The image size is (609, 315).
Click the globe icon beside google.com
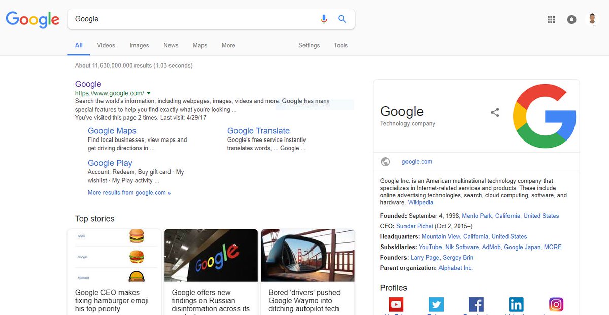click(x=385, y=162)
